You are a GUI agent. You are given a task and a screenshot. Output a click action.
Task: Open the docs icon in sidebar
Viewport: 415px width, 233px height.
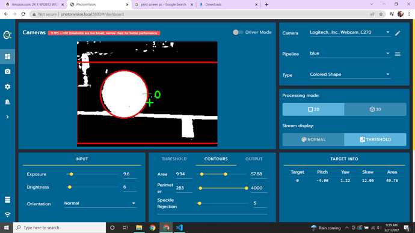pos(7,101)
